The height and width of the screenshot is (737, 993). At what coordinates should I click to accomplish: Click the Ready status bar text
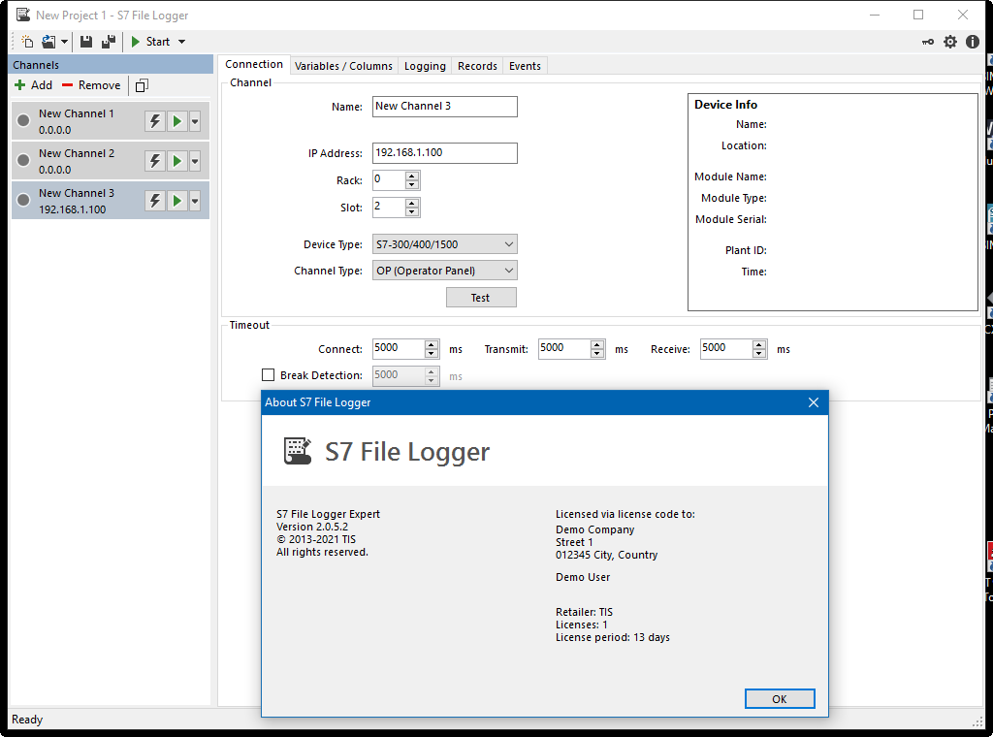pos(27,720)
